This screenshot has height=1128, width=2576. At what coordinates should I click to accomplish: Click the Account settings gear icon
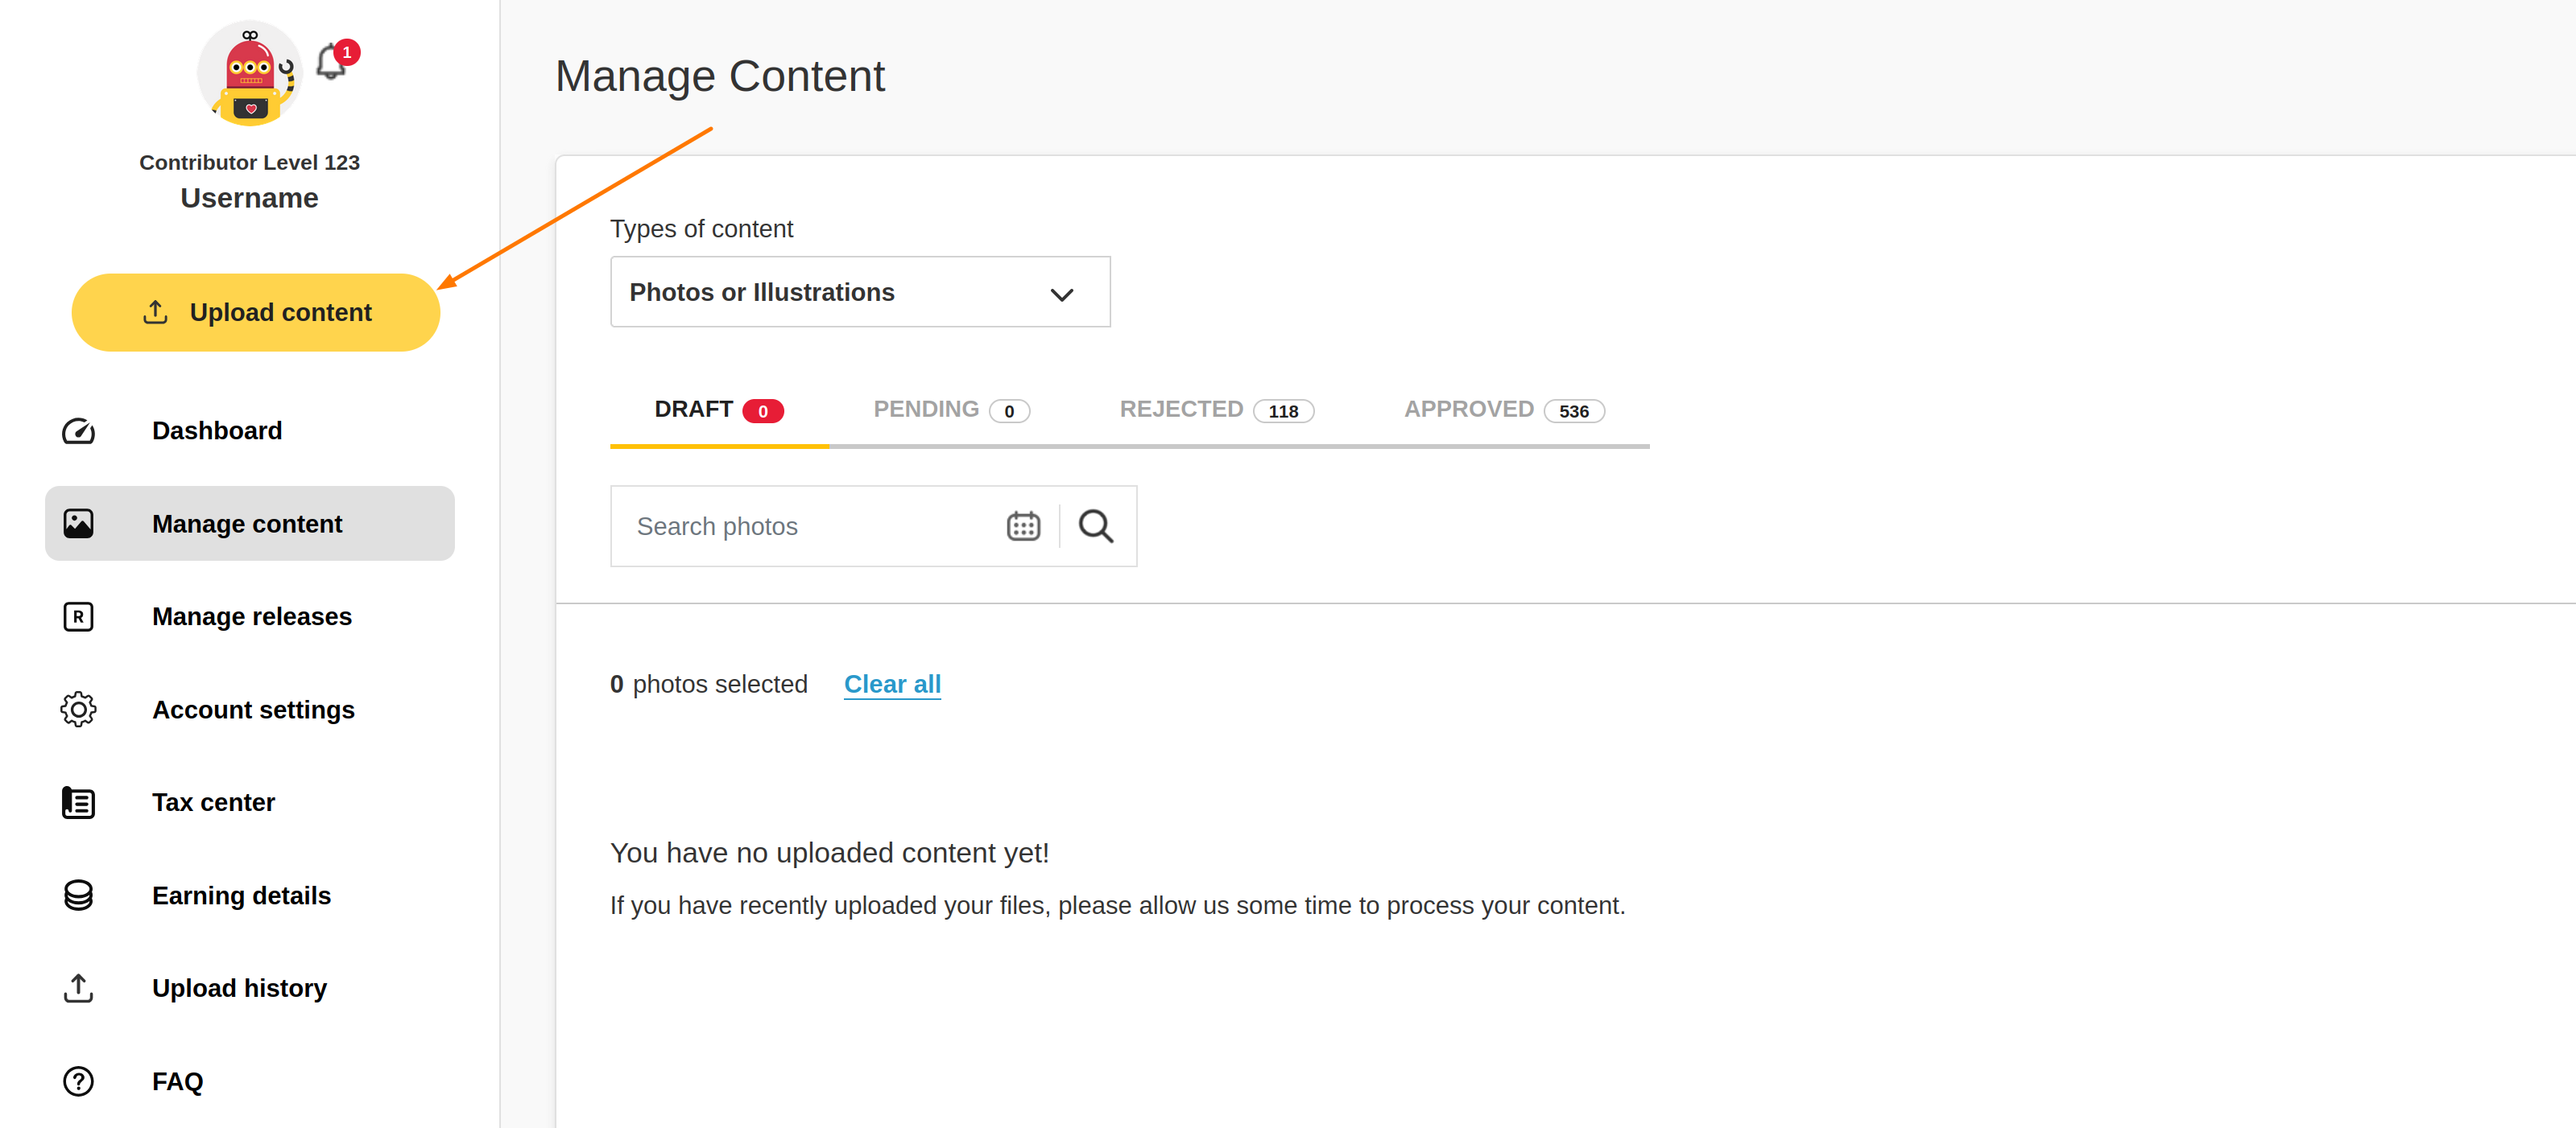pyautogui.click(x=78, y=710)
